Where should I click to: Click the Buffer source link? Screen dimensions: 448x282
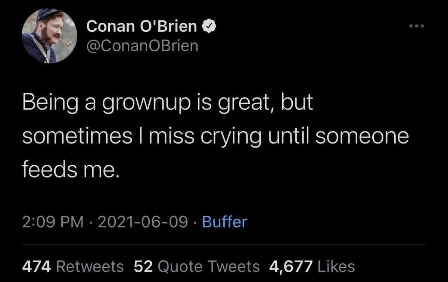tap(224, 222)
